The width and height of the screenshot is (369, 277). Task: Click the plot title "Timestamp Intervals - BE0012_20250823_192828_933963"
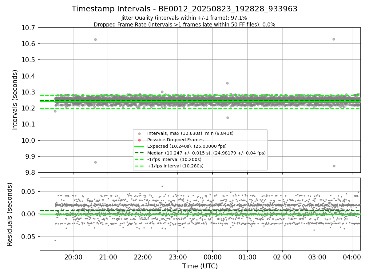[x=184, y=9]
